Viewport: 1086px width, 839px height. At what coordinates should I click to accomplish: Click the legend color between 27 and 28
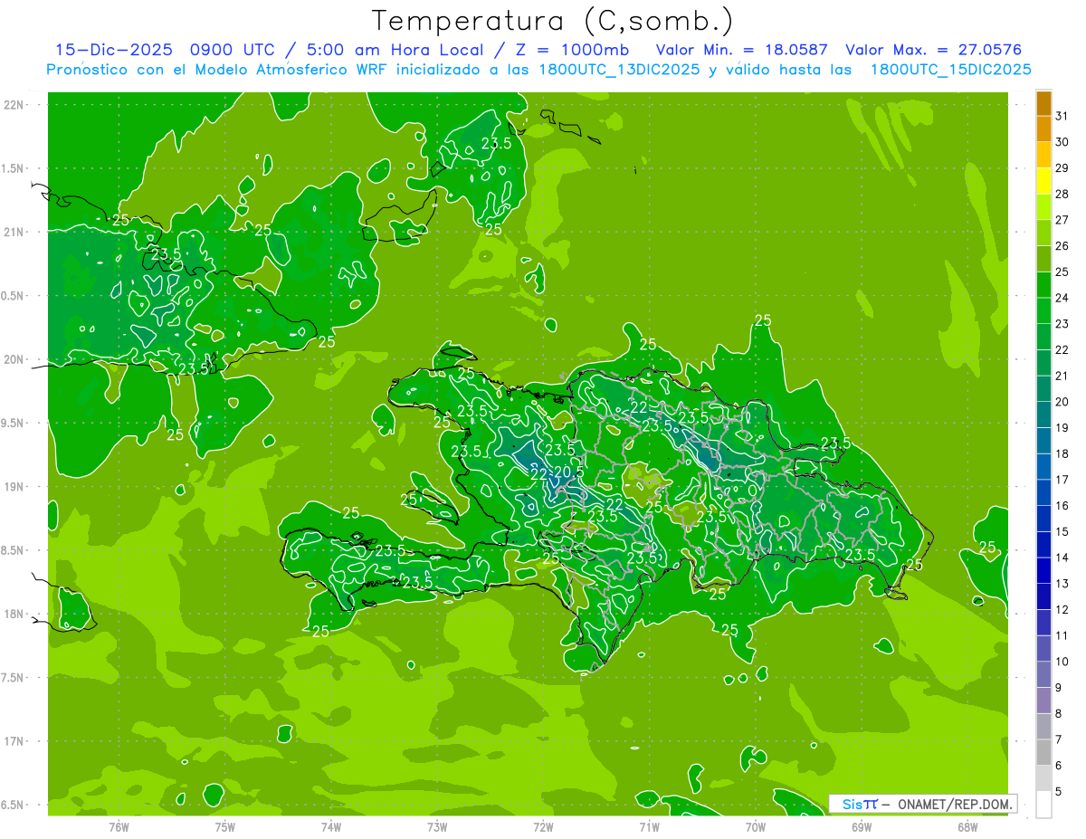tap(1043, 206)
